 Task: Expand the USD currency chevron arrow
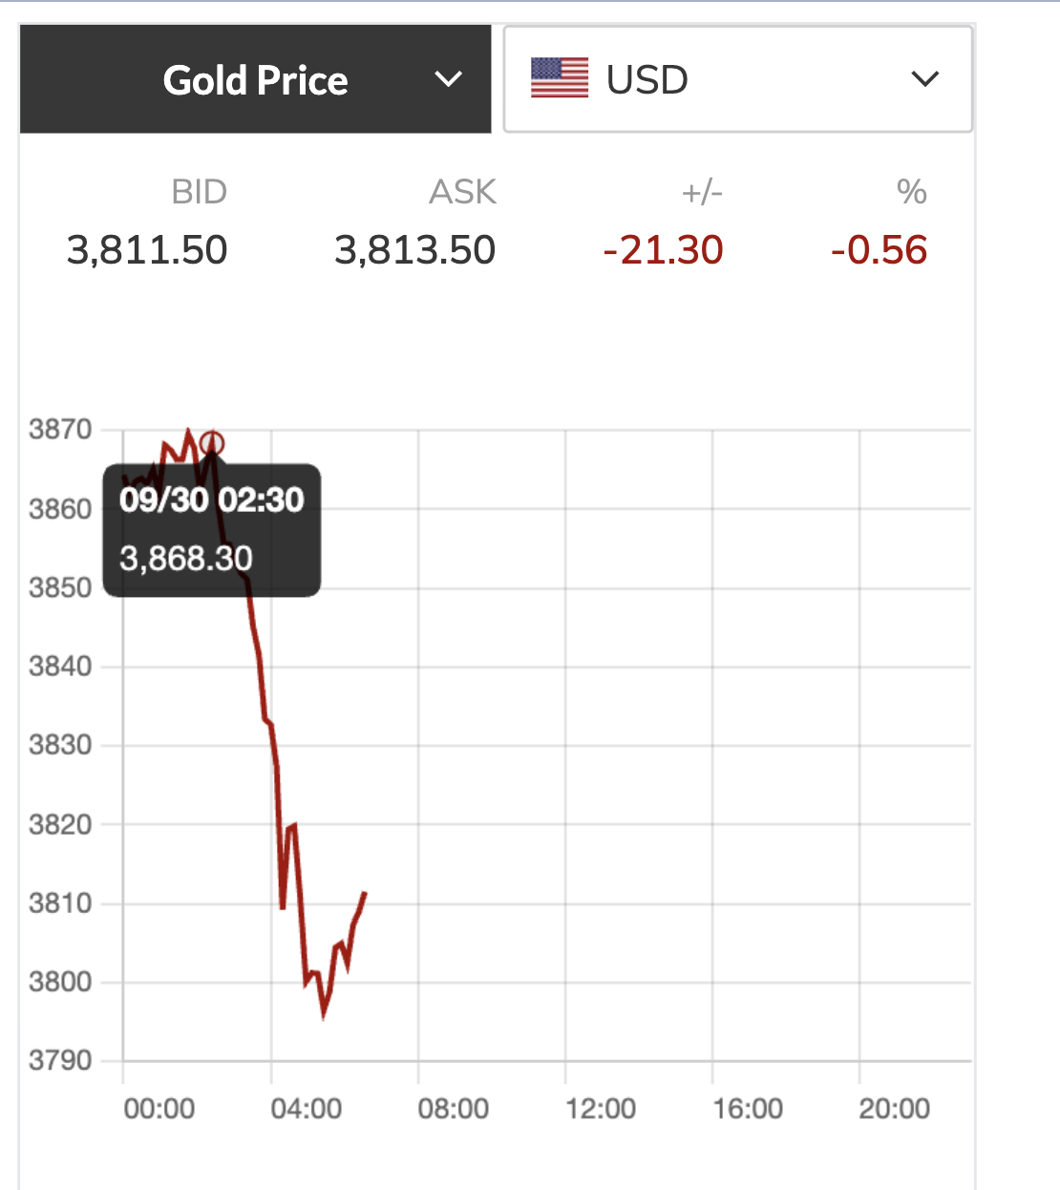[925, 79]
